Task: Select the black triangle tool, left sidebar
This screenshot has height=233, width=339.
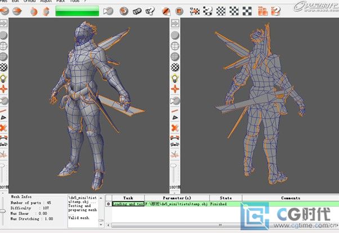Action: click(x=3, y=118)
